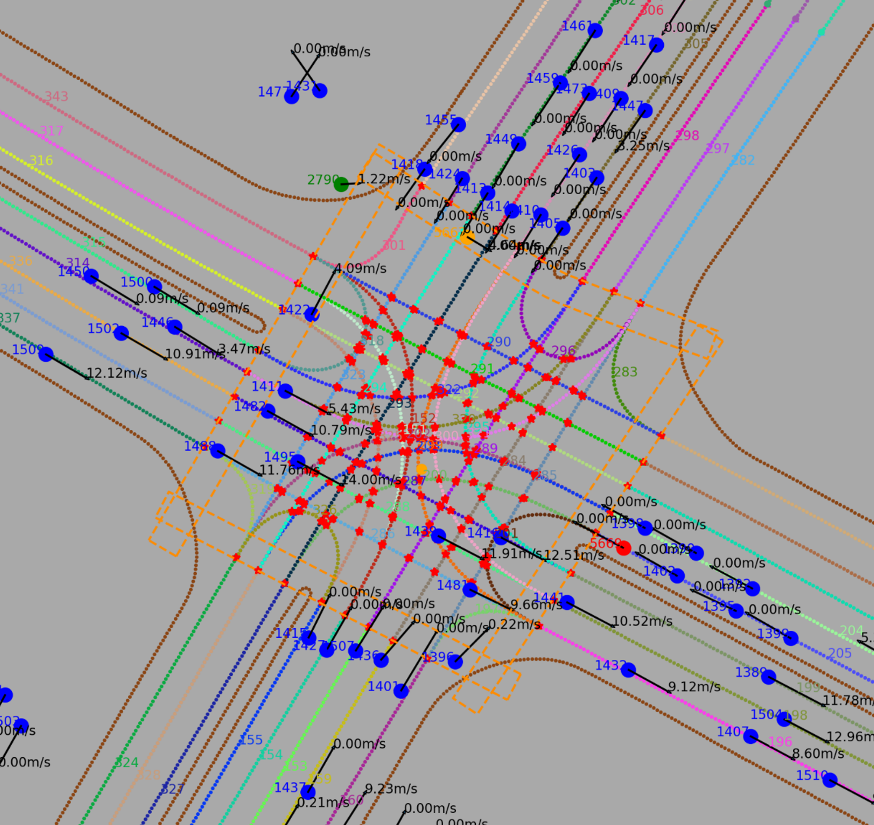This screenshot has width=874, height=825.
Task: Select blue agent dot 1407
Action: tap(750, 737)
